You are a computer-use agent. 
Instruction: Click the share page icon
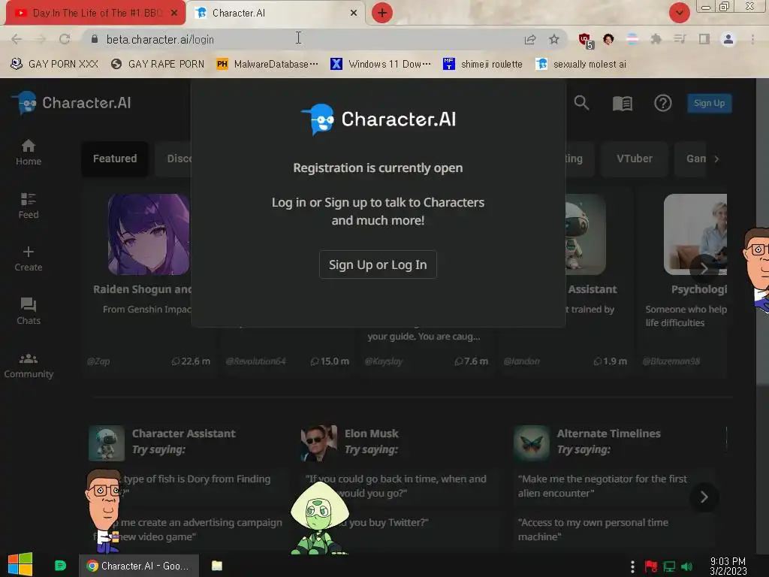point(529,39)
